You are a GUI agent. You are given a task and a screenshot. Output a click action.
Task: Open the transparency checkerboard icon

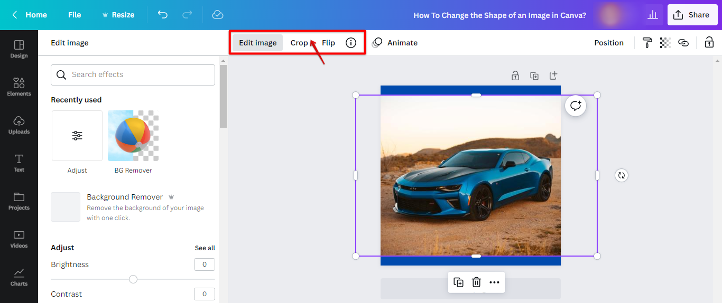(x=665, y=43)
